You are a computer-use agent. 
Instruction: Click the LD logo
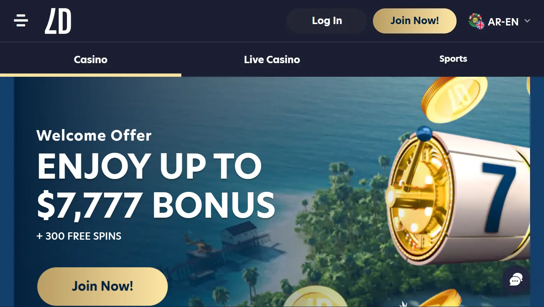[x=58, y=21]
